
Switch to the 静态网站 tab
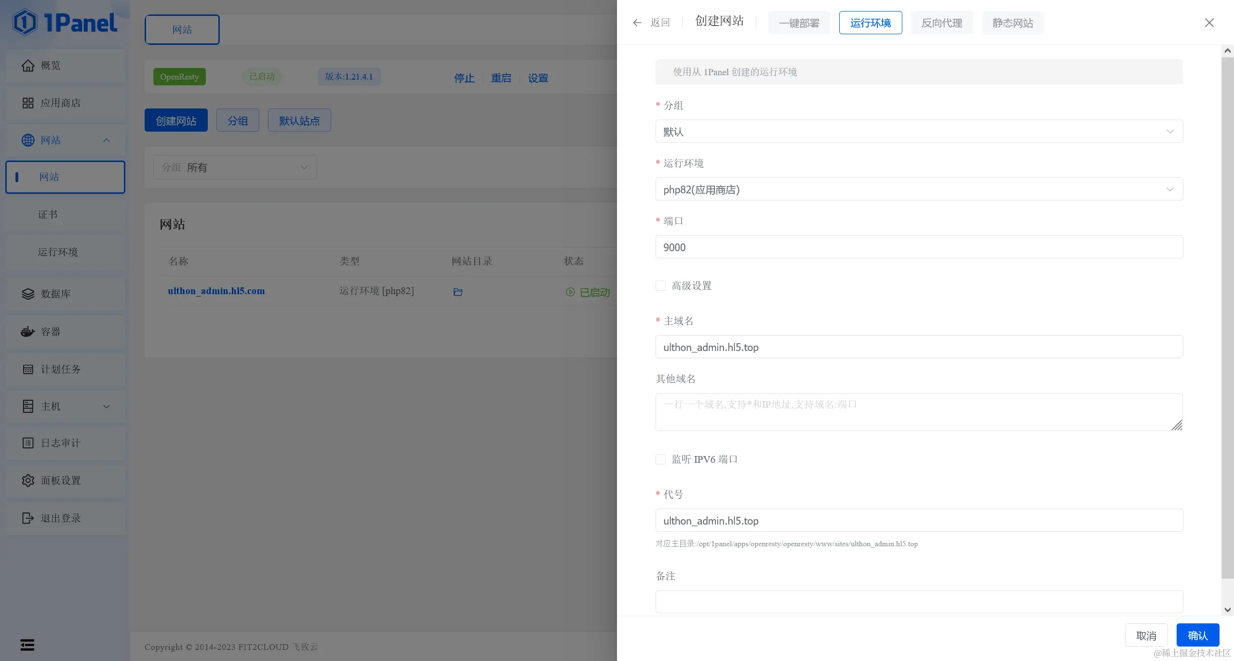click(1013, 23)
